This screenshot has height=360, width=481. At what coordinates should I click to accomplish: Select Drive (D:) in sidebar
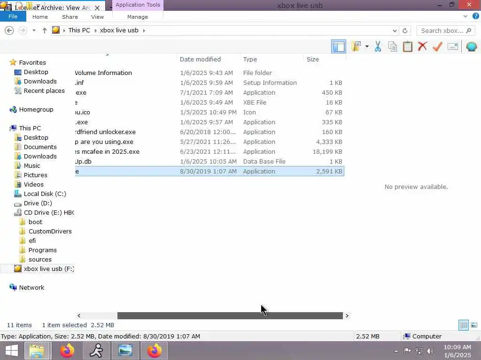pyautogui.click(x=38, y=203)
